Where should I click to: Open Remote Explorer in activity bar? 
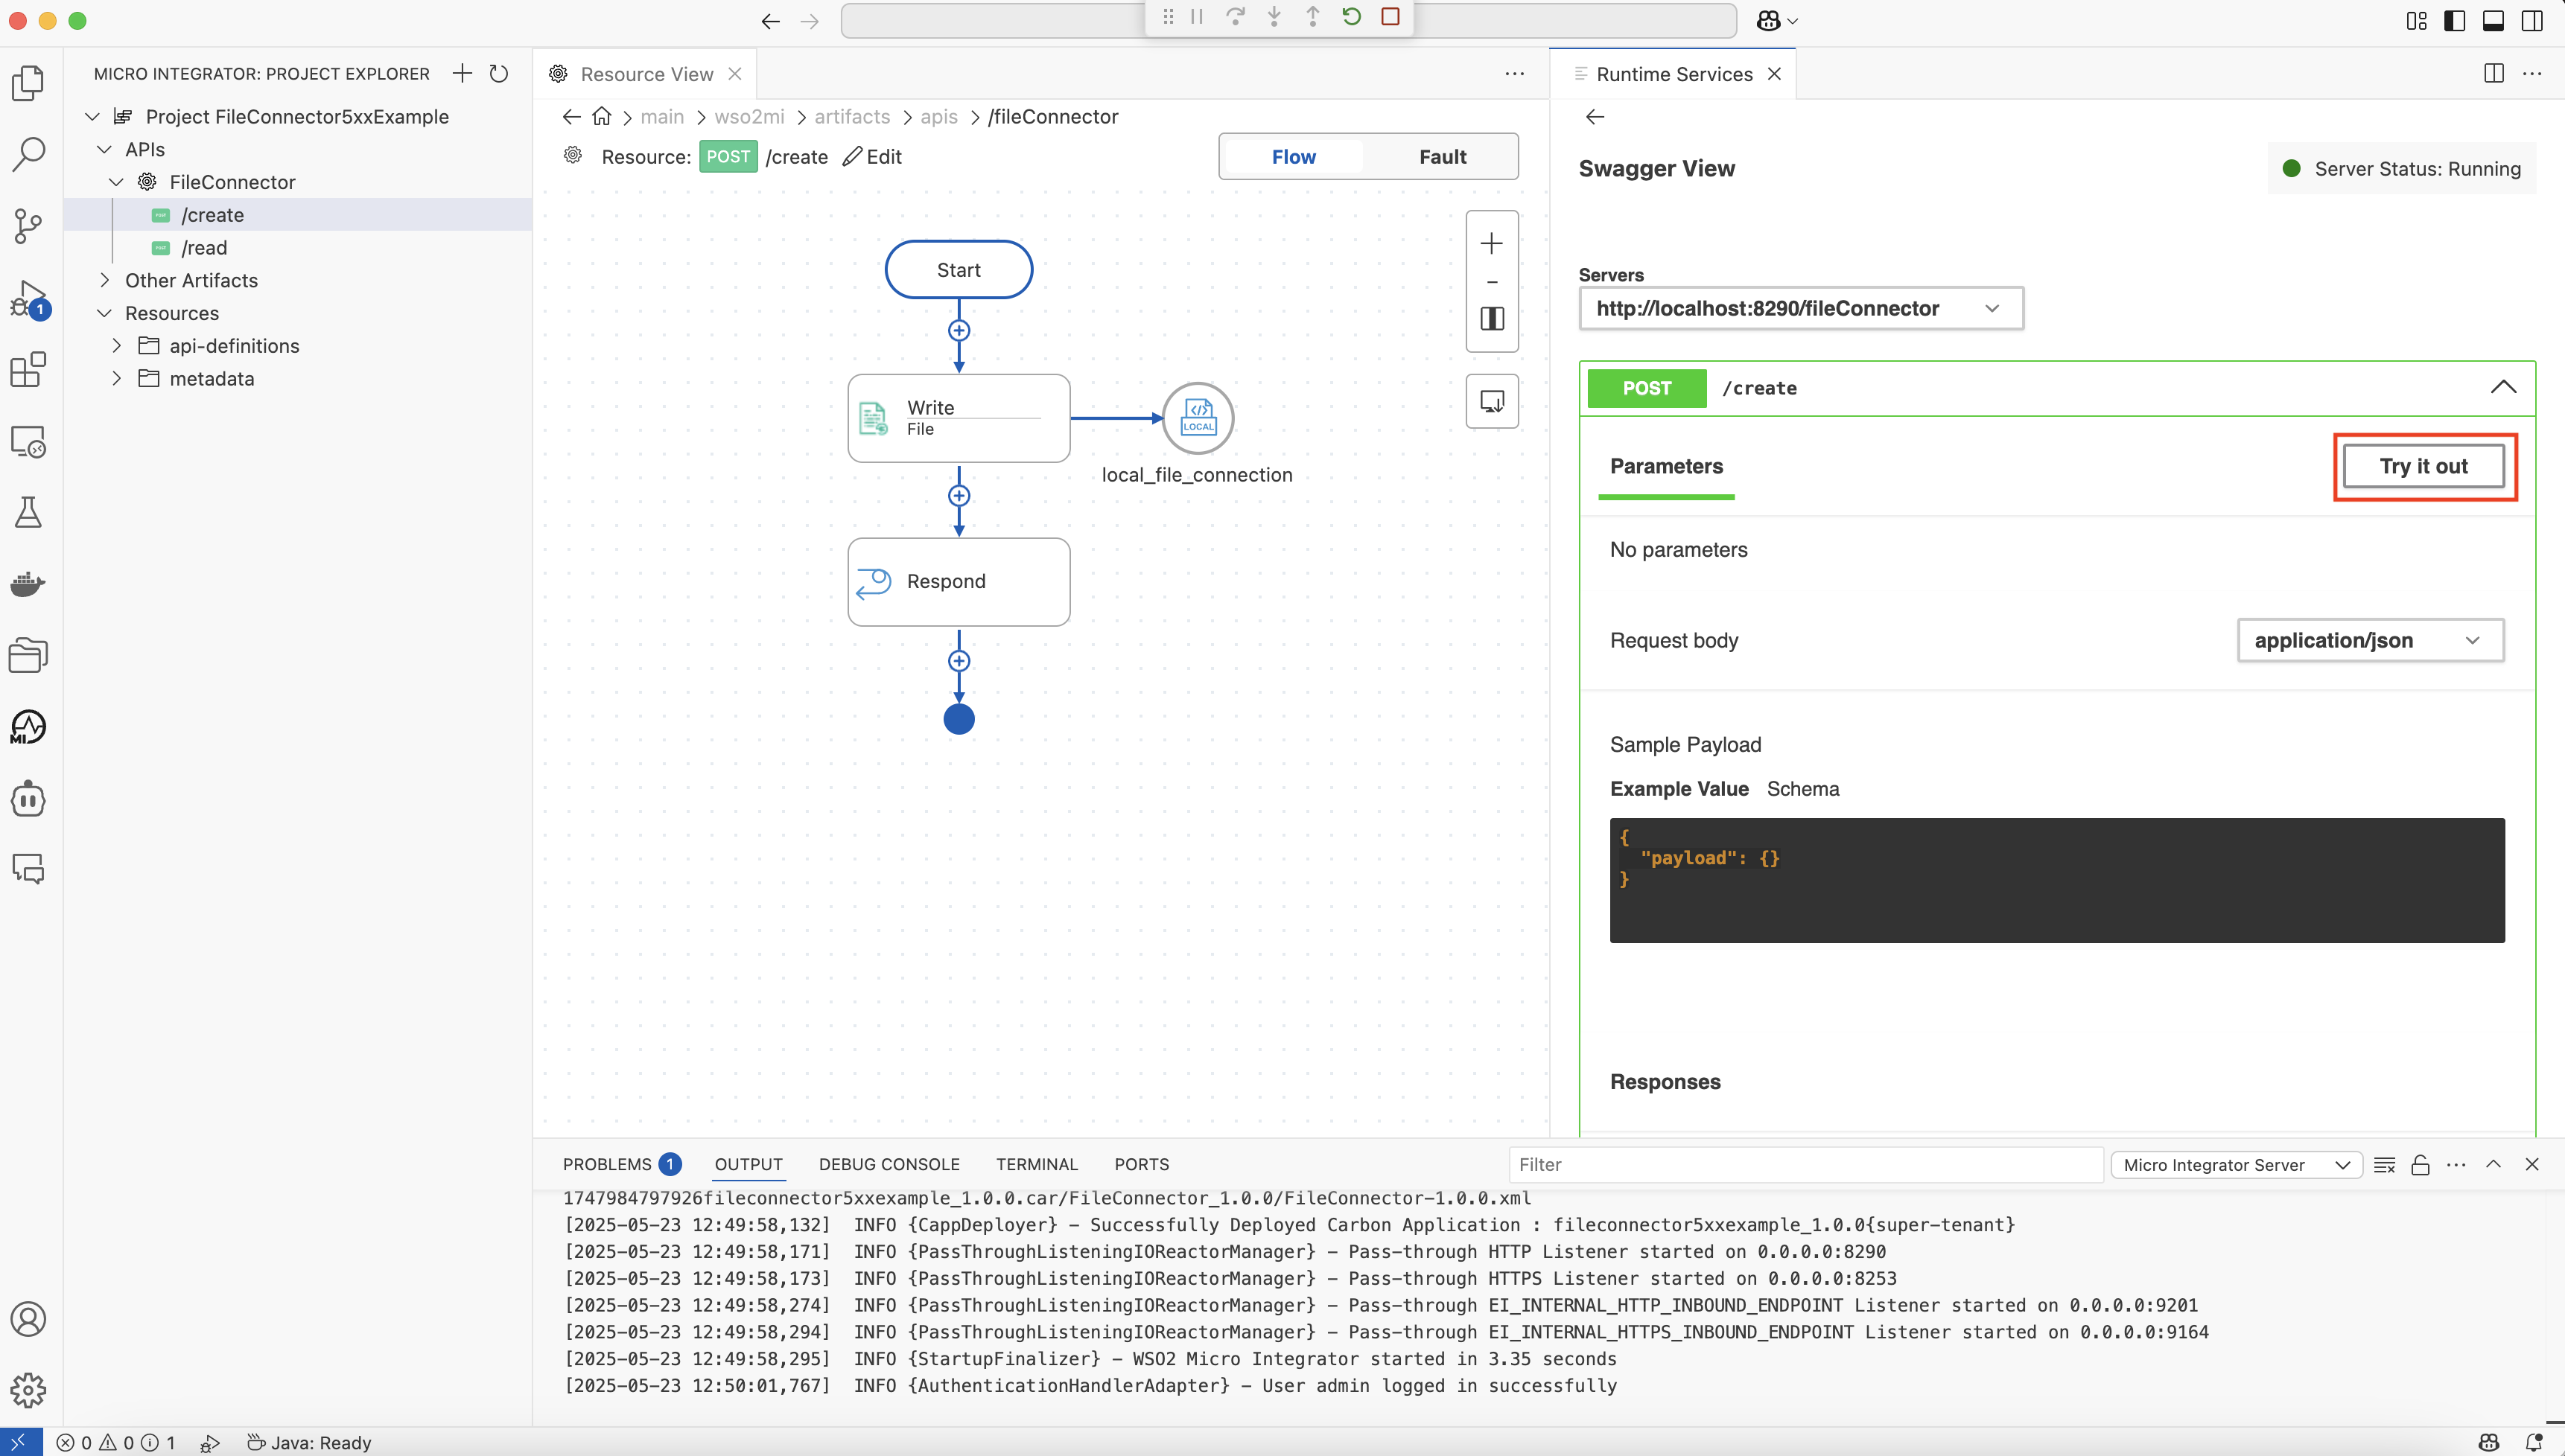28,441
